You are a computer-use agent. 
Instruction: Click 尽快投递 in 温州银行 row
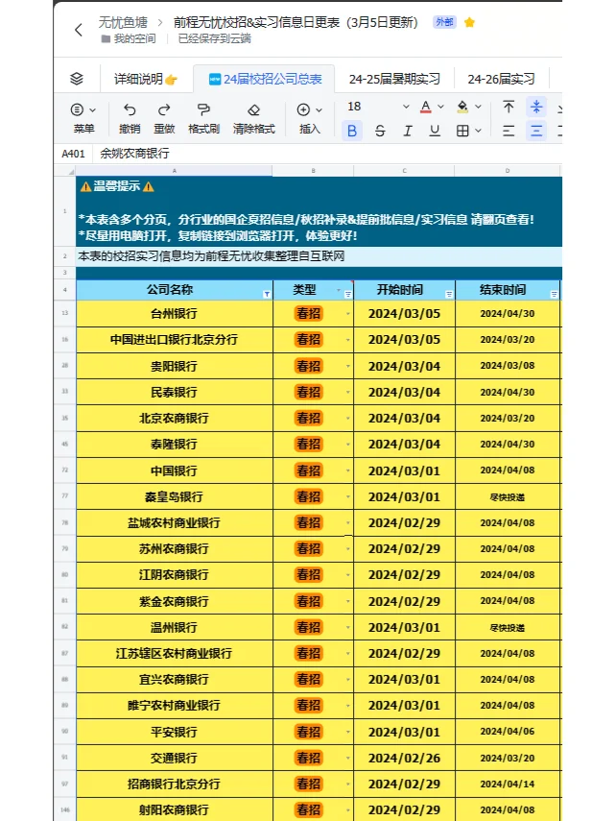(x=508, y=628)
